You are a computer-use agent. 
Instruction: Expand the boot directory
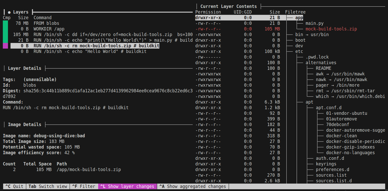(300, 40)
